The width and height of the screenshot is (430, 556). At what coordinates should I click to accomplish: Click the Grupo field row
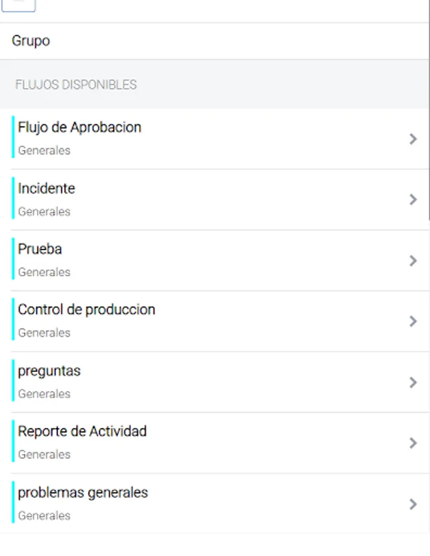pyautogui.click(x=215, y=41)
